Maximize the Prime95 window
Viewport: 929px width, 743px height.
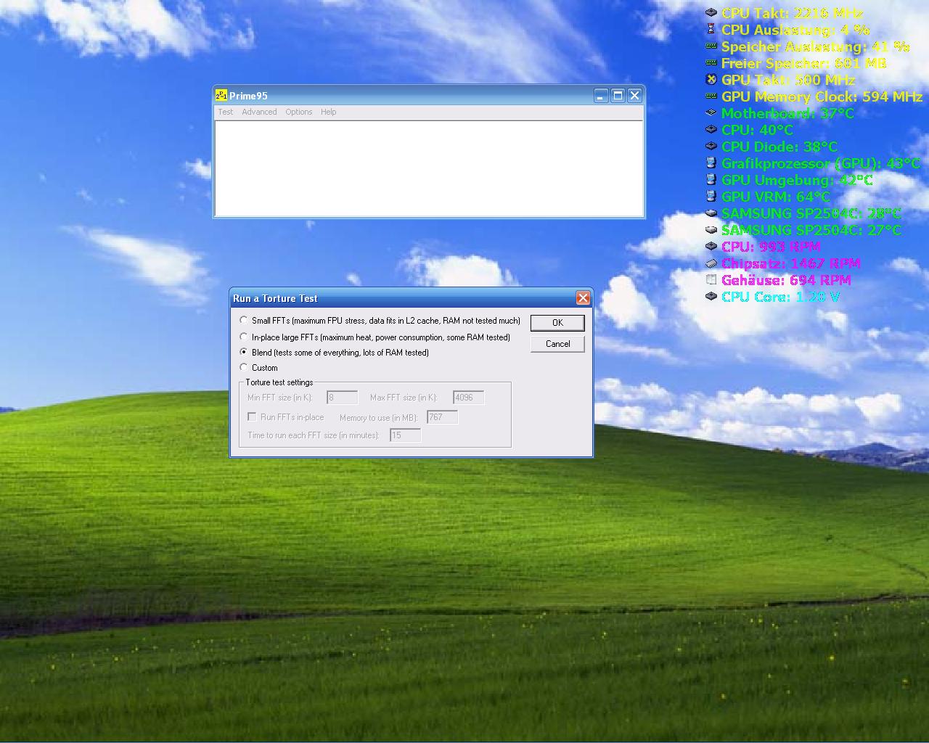coord(618,95)
